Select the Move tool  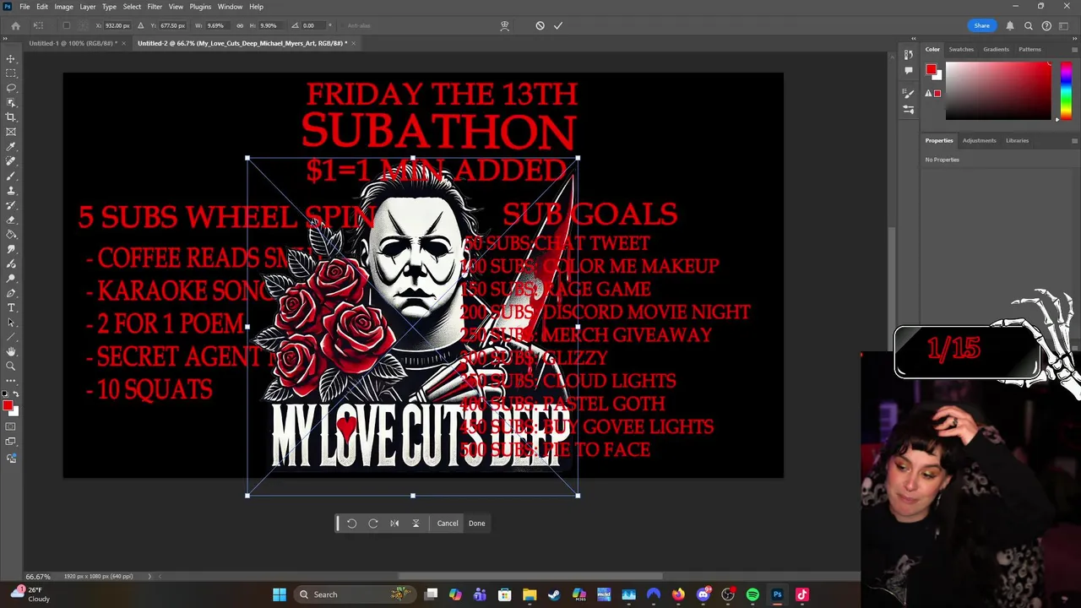(x=11, y=59)
